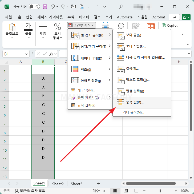Click the formula bar Cancel X icon
Image resolution: width=194 pixels, height=194 pixels.
pos(38,54)
